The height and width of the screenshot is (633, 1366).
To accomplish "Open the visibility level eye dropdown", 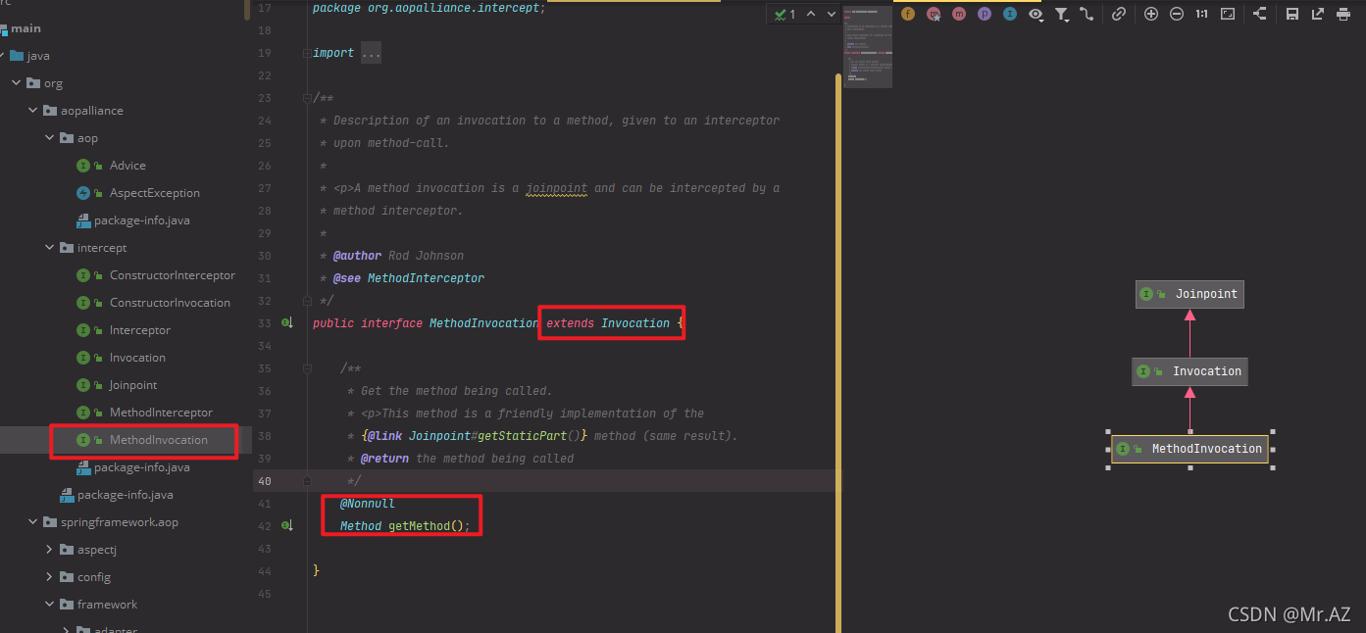I will click(x=1036, y=14).
